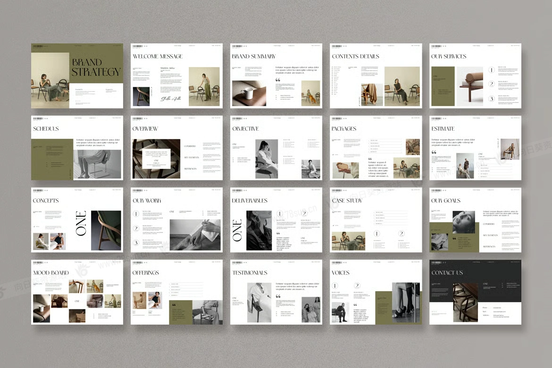Select the Welcome Message slide thumbnail
Image resolution: width=552 pixels, height=368 pixels.
pos(176,76)
